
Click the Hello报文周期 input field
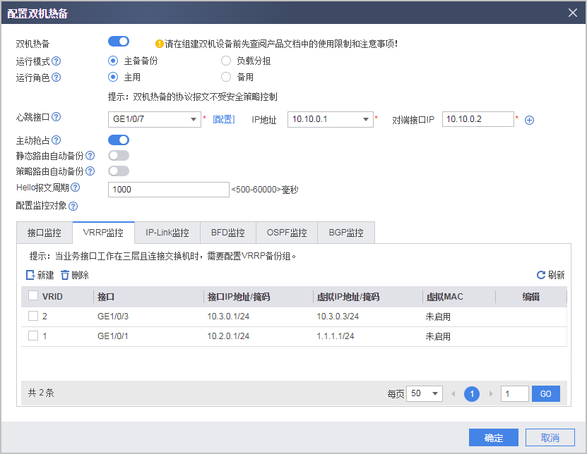click(x=168, y=189)
